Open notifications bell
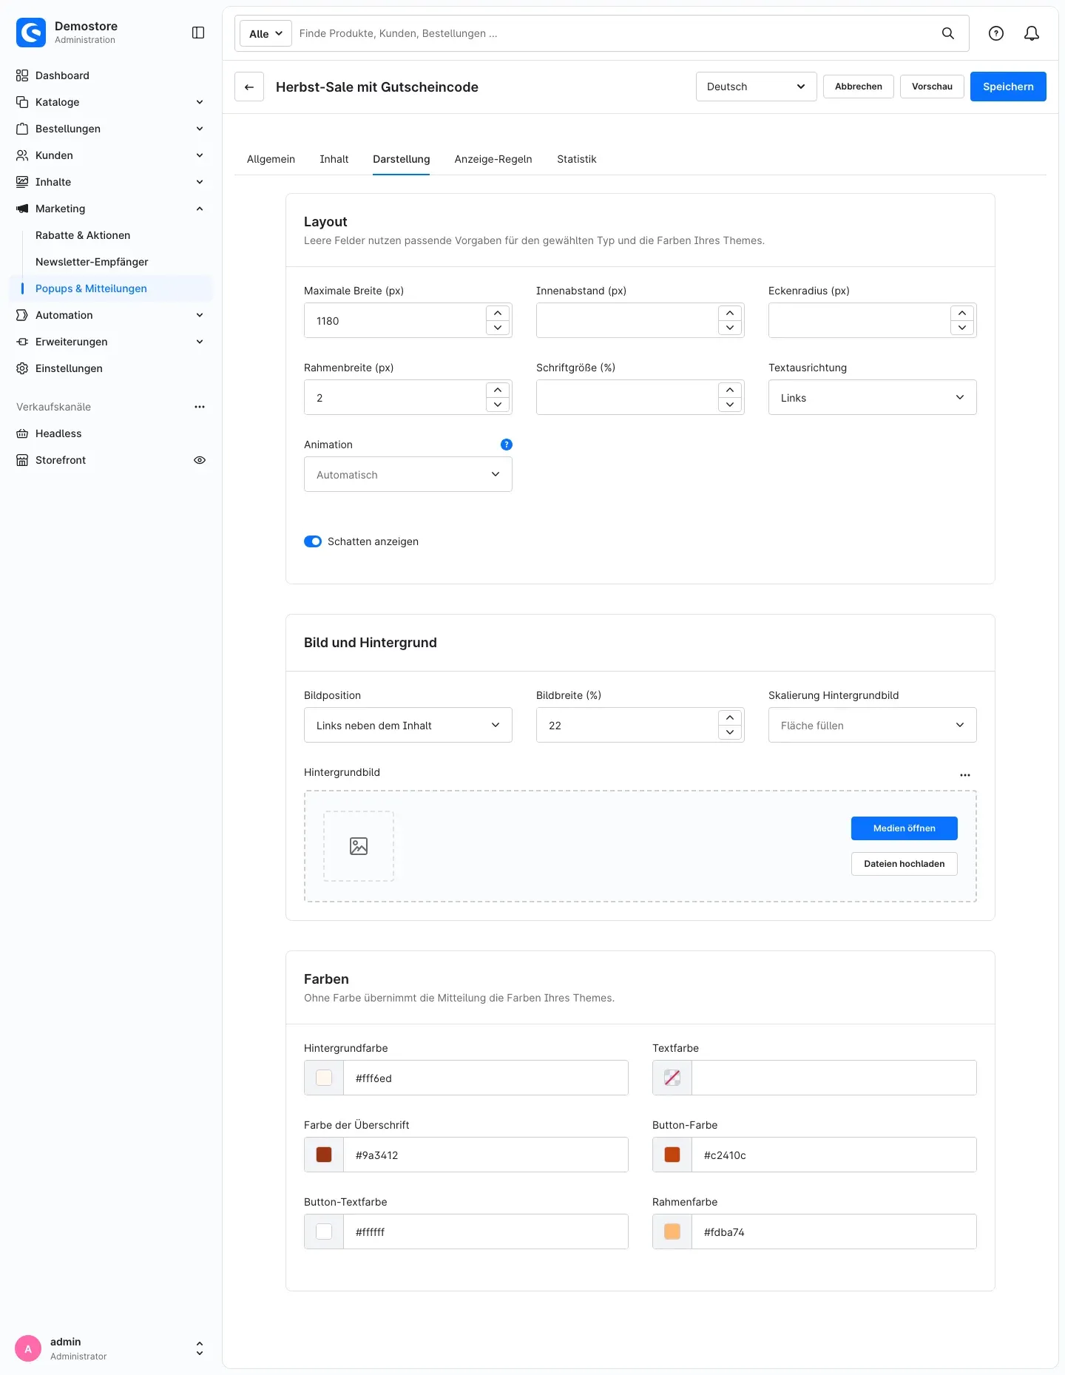 pyautogui.click(x=1032, y=33)
